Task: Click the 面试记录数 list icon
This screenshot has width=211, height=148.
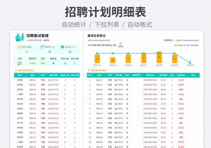Action: point(19,47)
